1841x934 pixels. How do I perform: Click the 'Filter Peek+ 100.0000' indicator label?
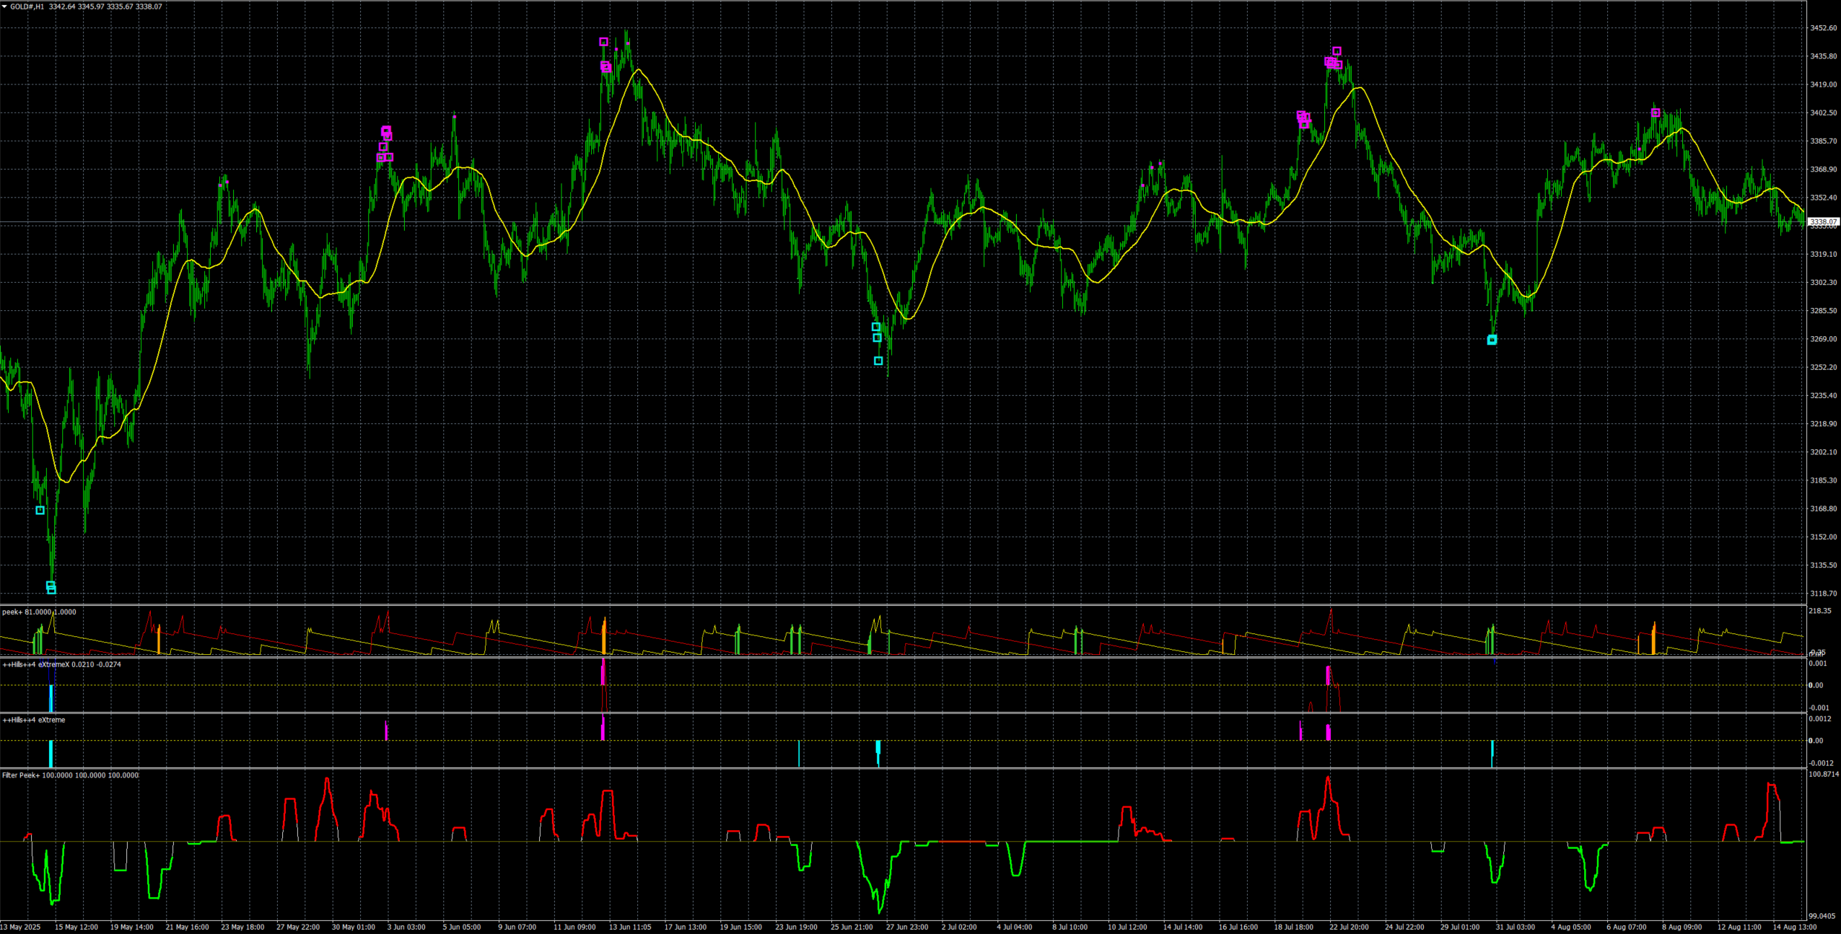[x=37, y=775]
